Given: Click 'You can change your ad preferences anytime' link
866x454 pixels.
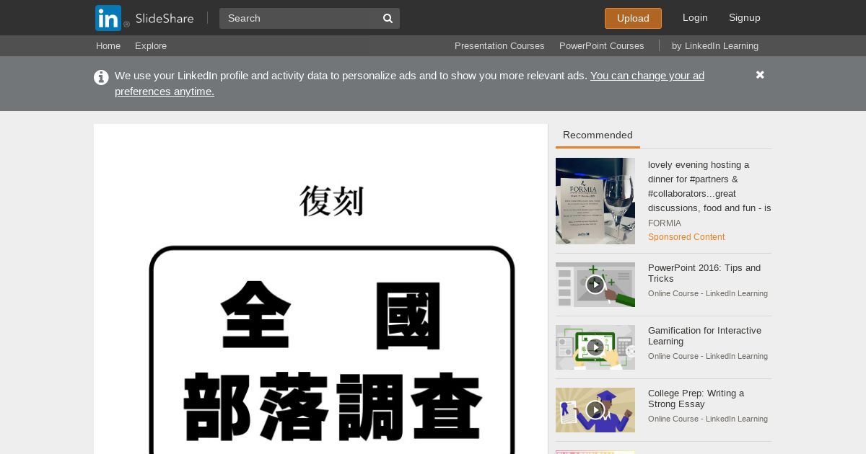Looking at the screenshot, I should [409, 84].
